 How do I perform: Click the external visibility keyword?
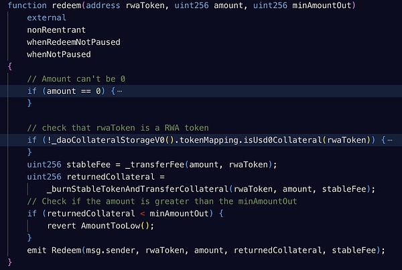click(46, 18)
